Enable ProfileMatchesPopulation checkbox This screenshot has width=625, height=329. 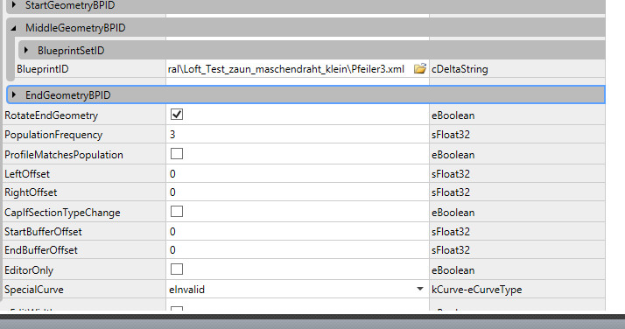[x=177, y=153]
